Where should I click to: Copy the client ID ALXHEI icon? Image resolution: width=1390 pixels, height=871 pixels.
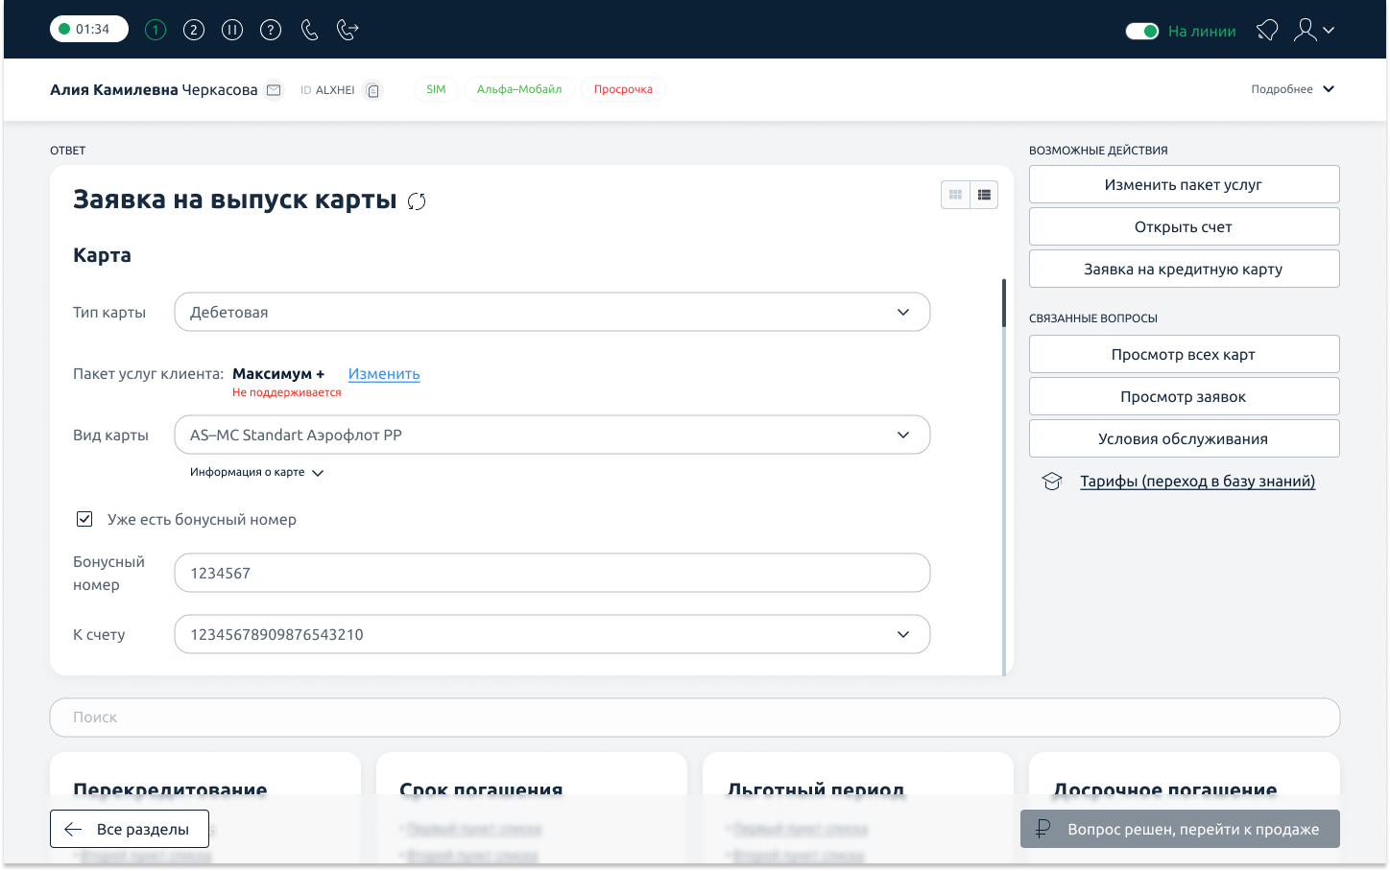[373, 90]
